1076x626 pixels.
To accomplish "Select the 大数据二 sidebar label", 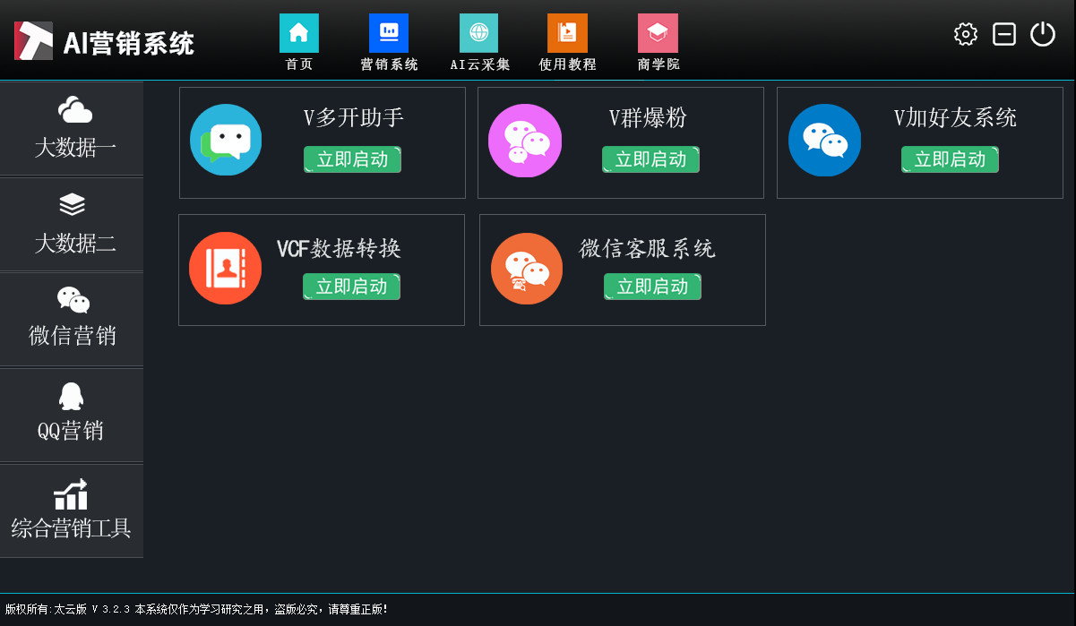I will click(75, 244).
